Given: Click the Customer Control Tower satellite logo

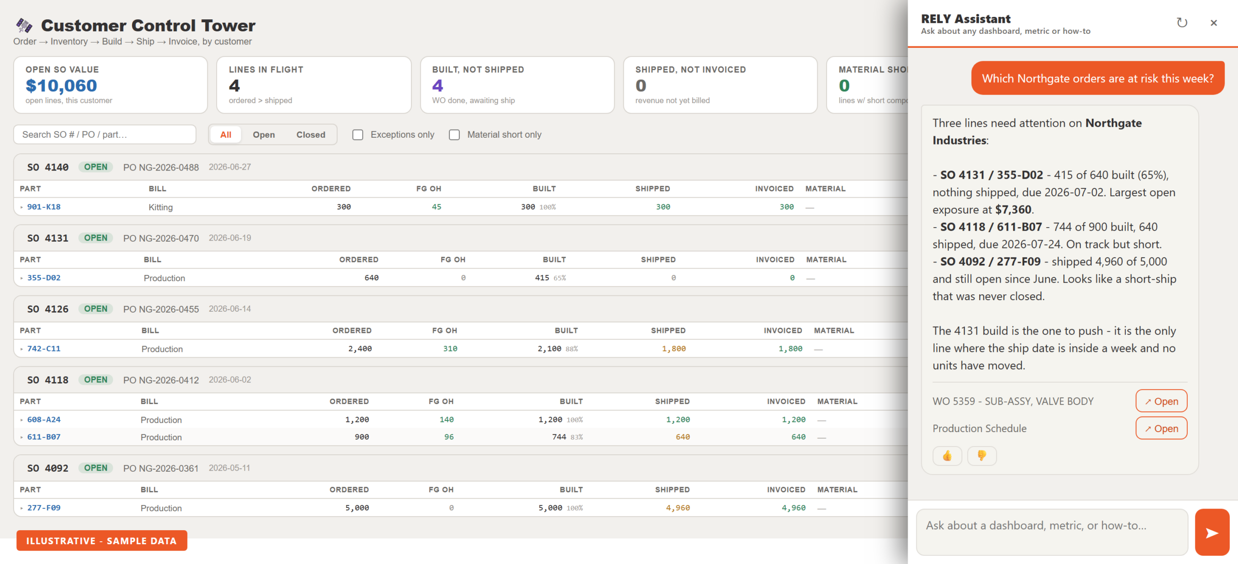Looking at the screenshot, I should point(24,25).
